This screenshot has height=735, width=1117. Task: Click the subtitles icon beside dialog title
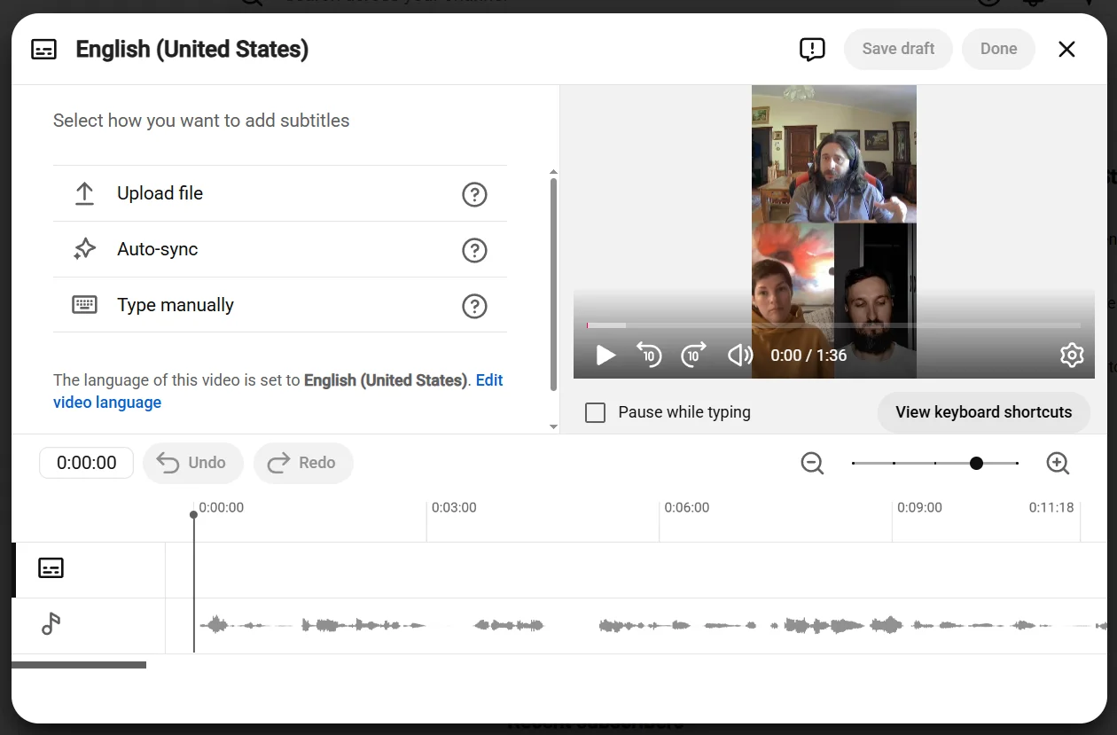point(44,50)
